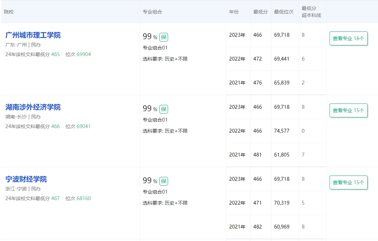Click the 保 badge for 湖南涉外经济学院
Image resolution: width=378 pixels, height=241 pixels.
[x=164, y=109]
